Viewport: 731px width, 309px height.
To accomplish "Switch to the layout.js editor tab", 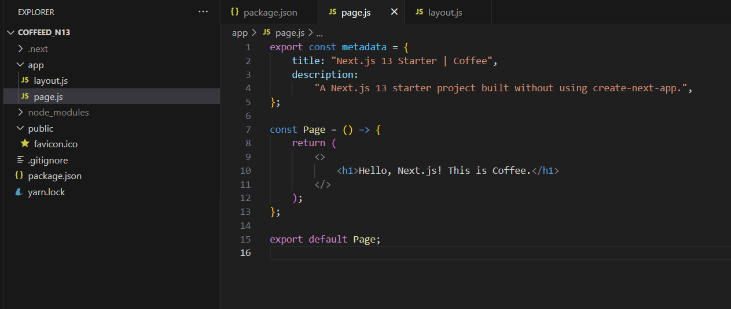I will (x=448, y=12).
